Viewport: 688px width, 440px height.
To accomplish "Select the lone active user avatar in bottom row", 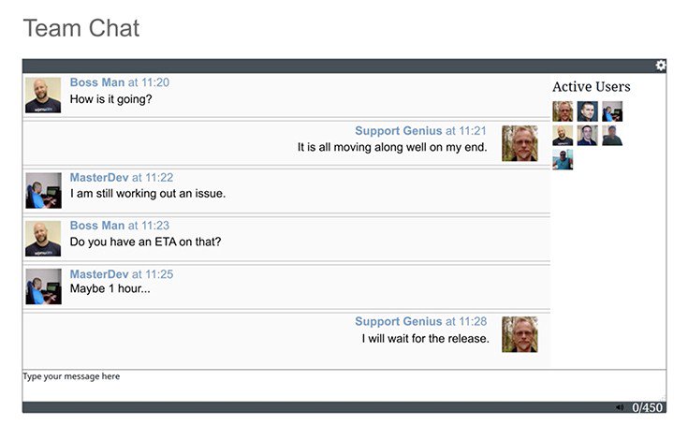I will (x=563, y=159).
